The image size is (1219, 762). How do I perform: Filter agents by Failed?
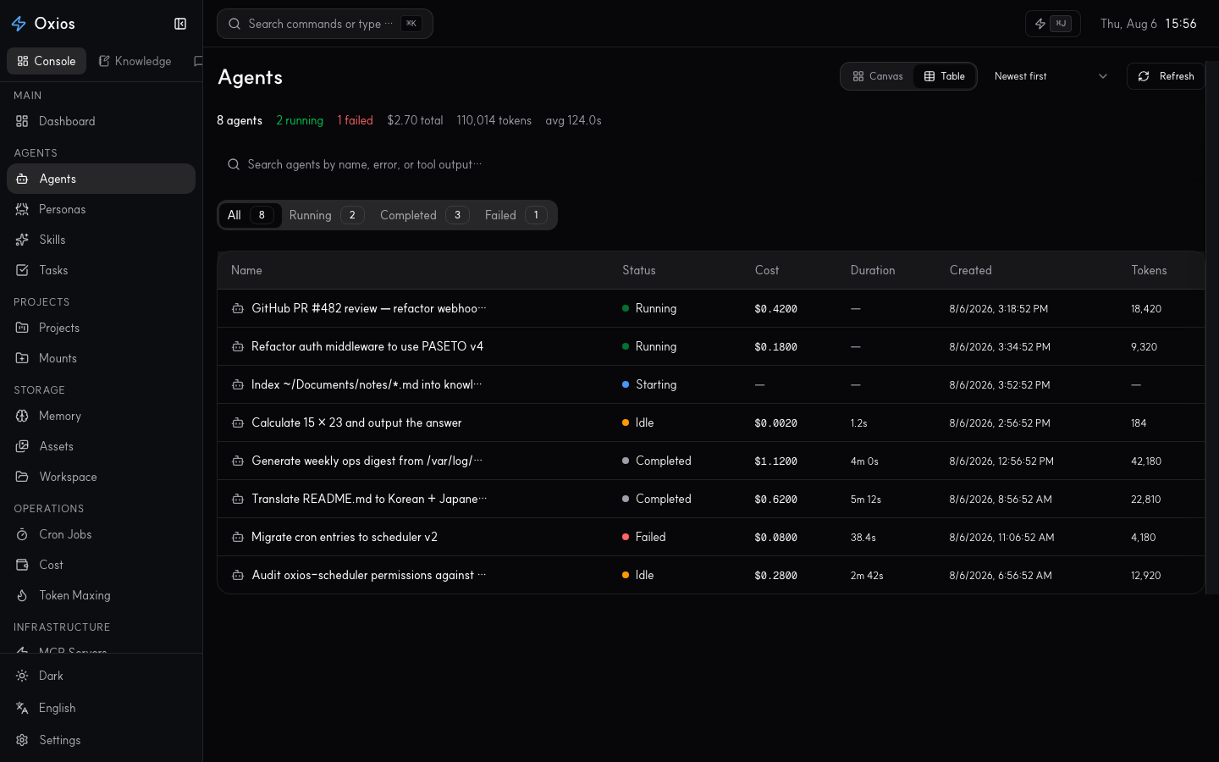click(516, 215)
